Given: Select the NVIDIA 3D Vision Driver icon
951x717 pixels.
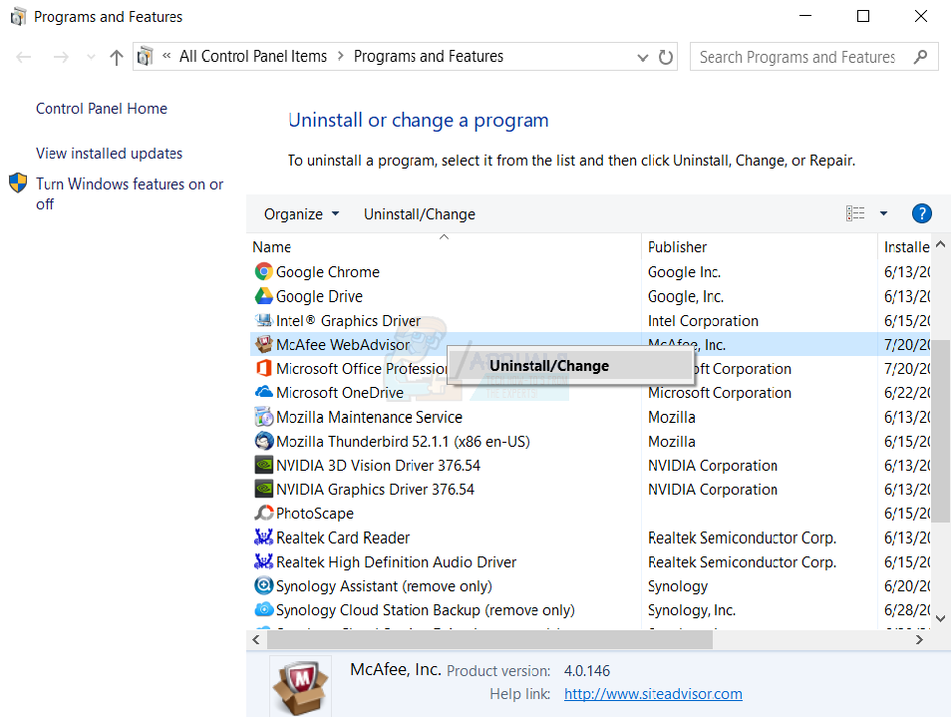Looking at the screenshot, I should 263,465.
